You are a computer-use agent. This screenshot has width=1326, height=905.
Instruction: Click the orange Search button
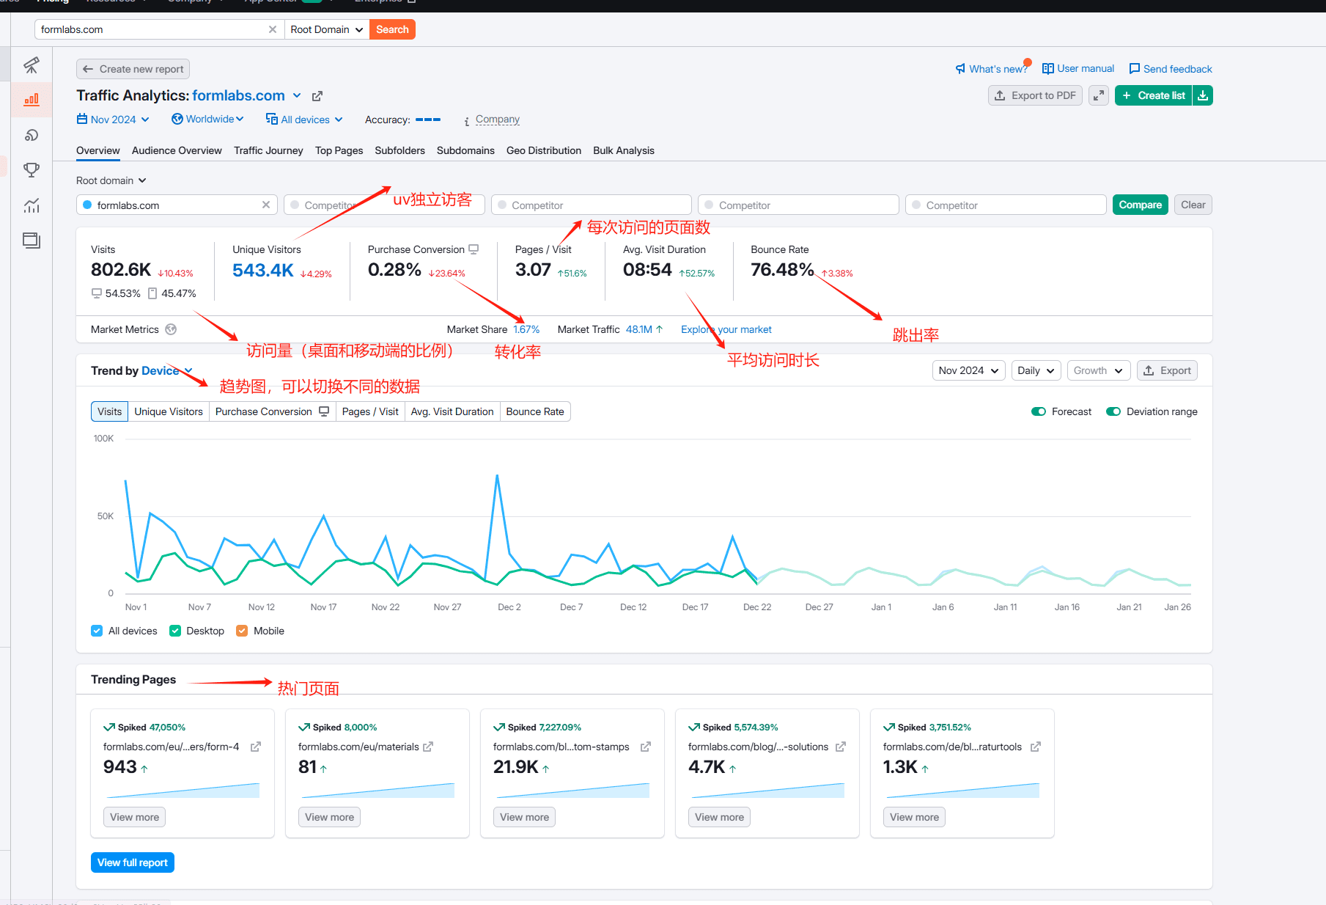pos(392,29)
